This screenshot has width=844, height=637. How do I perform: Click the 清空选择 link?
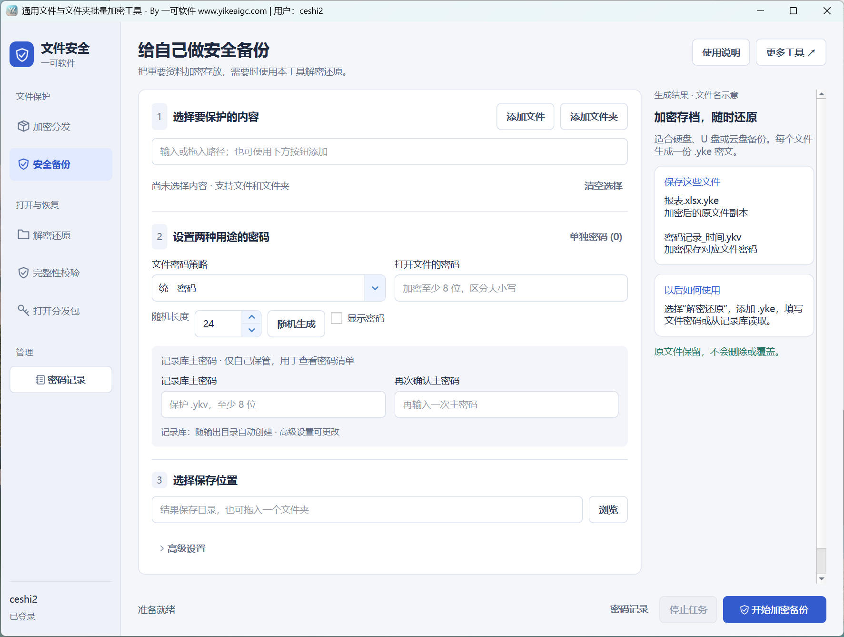(x=604, y=186)
